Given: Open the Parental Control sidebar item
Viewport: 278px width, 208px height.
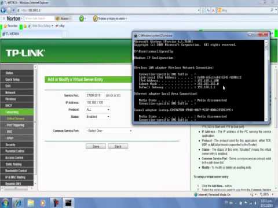Looking at the screenshot, I should pos(17,151).
